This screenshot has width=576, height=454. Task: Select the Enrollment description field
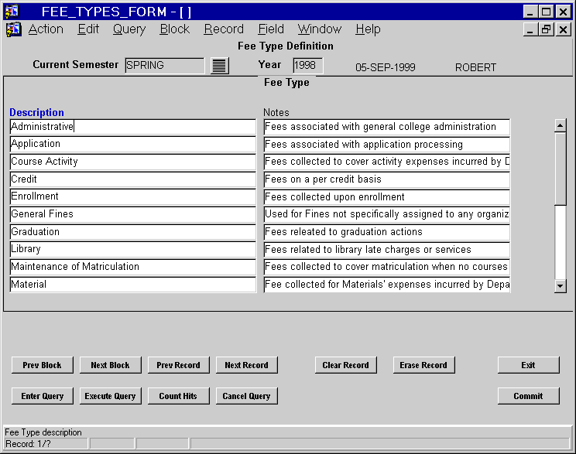click(132, 196)
